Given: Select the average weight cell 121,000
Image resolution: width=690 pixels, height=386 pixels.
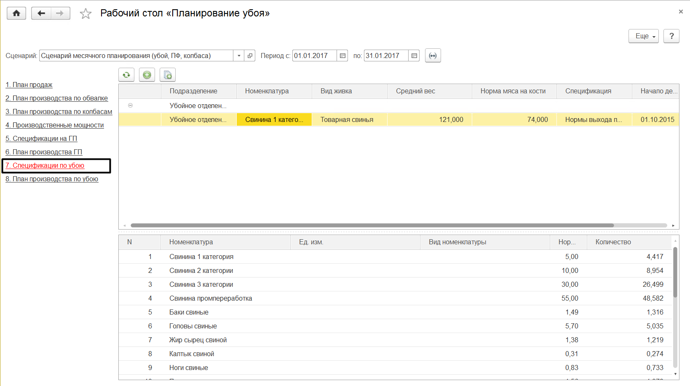Looking at the screenshot, I should pyautogui.click(x=430, y=119).
